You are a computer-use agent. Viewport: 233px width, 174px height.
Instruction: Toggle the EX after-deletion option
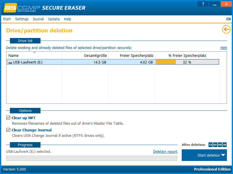pyautogui.click(x=211, y=145)
